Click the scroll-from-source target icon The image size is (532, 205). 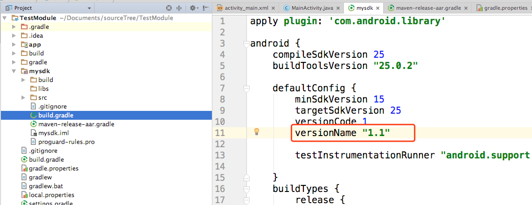tap(169, 8)
